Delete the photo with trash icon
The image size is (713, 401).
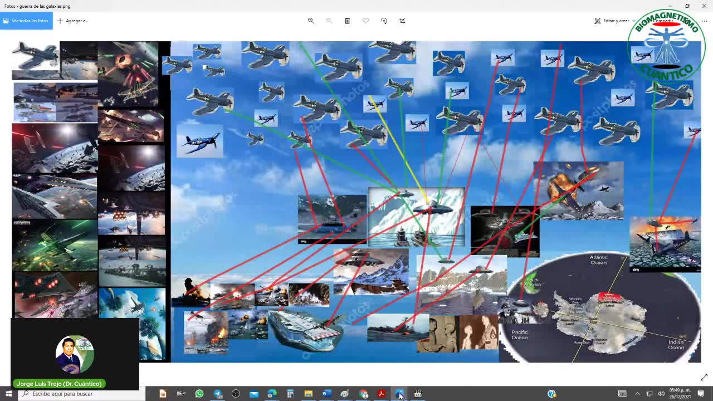tap(347, 21)
